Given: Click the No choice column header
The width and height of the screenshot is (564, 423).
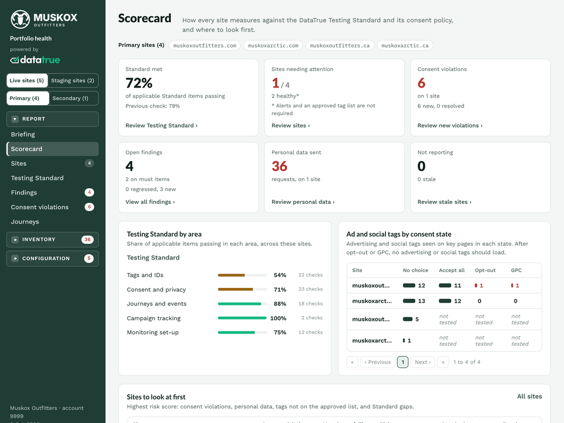Looking at the screenshot, I should click(415, 270).
